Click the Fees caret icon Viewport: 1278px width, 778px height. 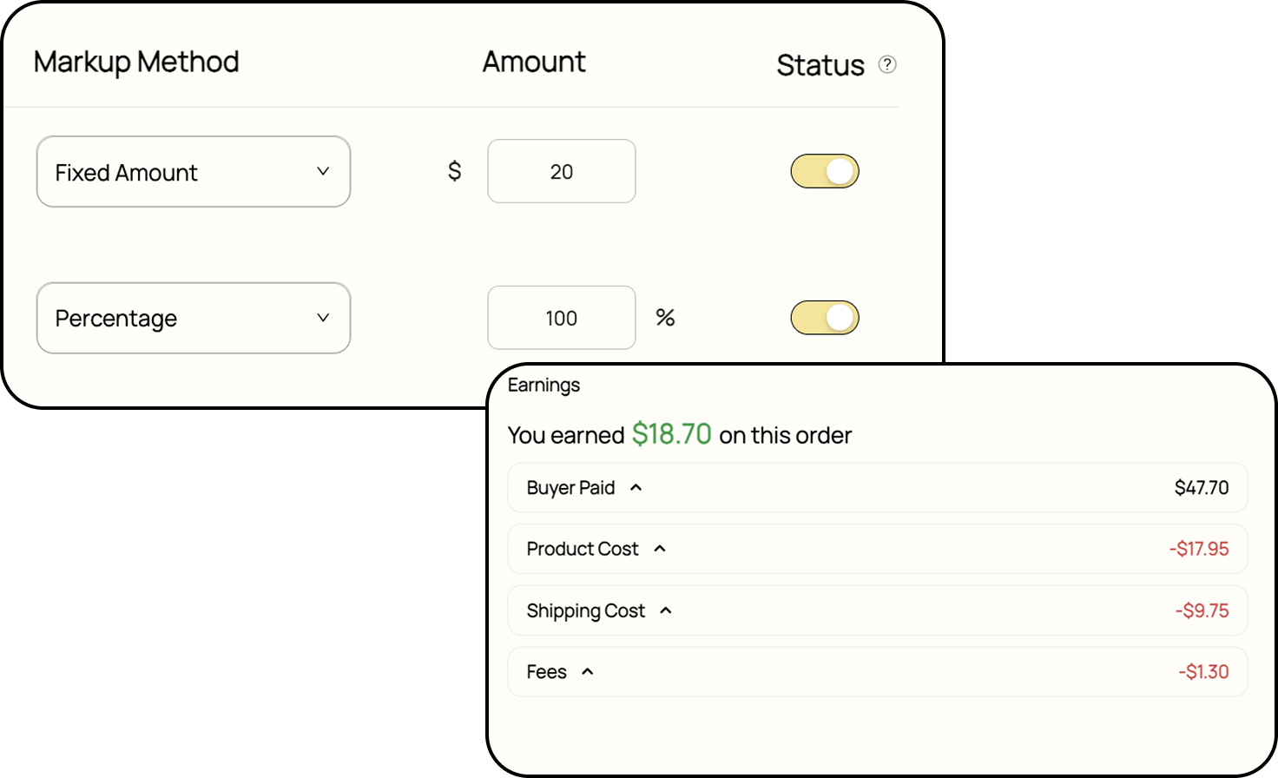pos(588,671)
